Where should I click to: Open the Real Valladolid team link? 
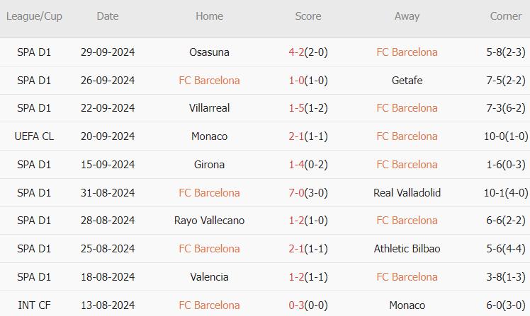[407, 193]
